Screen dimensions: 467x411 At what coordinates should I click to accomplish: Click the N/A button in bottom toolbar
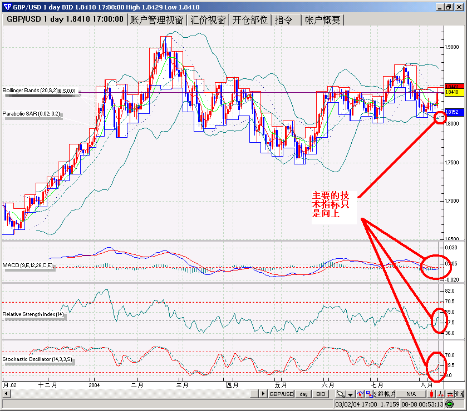click(411, 394)
